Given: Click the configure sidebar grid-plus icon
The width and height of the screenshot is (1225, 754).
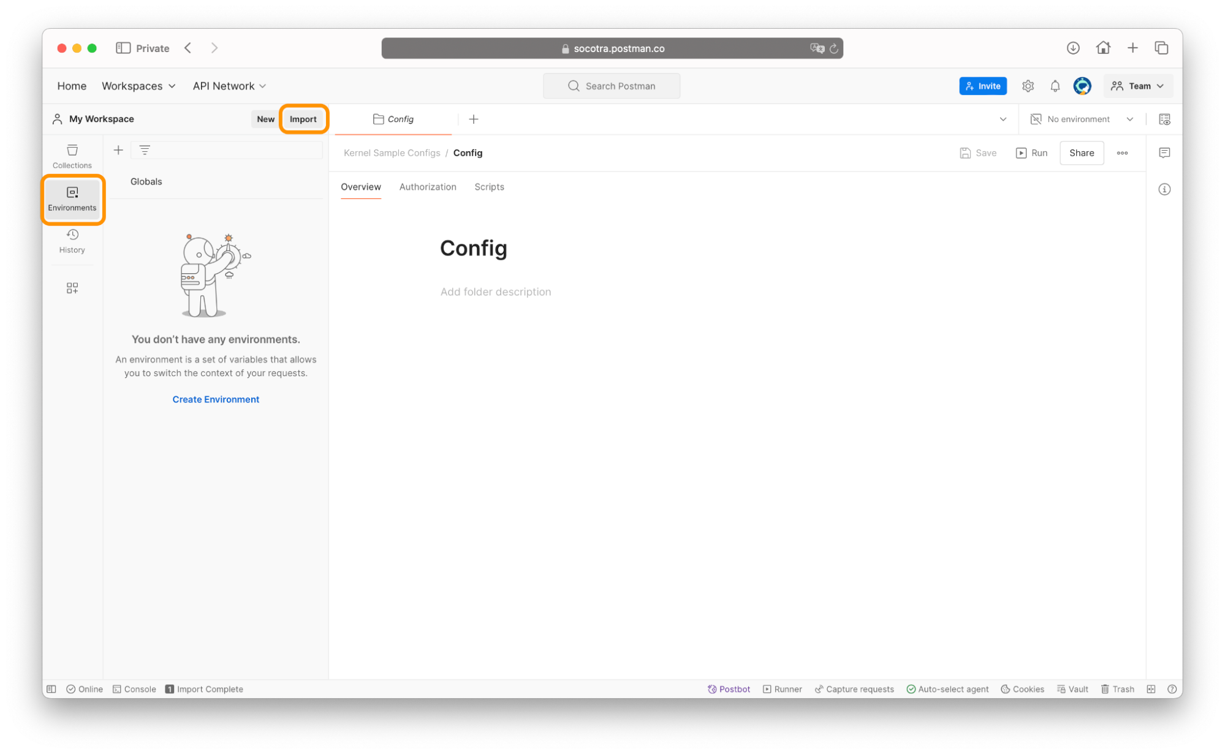Looking at the screenshot, I should tap(72, 288).
